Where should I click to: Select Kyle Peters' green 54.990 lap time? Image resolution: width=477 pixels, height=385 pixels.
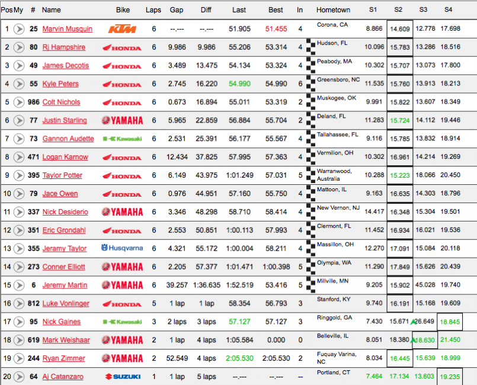click(x=239, y=84)
